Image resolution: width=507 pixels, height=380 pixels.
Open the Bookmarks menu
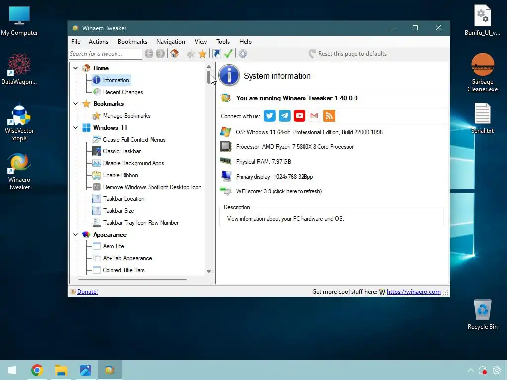click(132, 42)
